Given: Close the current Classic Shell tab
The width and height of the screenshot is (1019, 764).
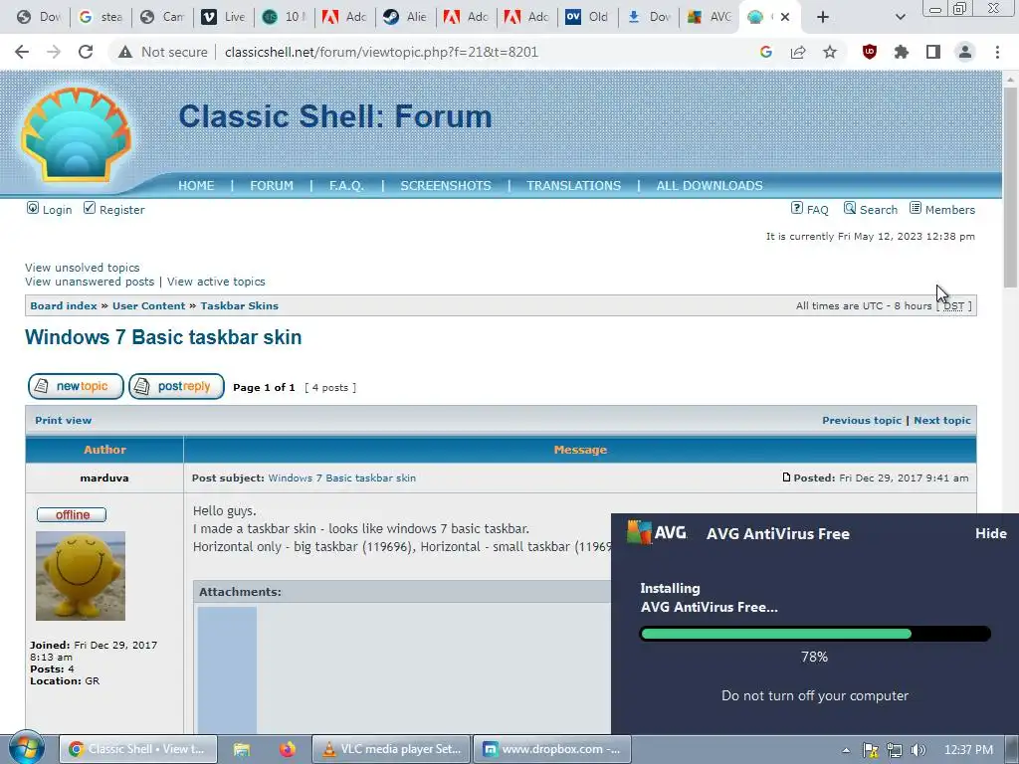Looking at the screenshot, I should [x=785, y=17].
